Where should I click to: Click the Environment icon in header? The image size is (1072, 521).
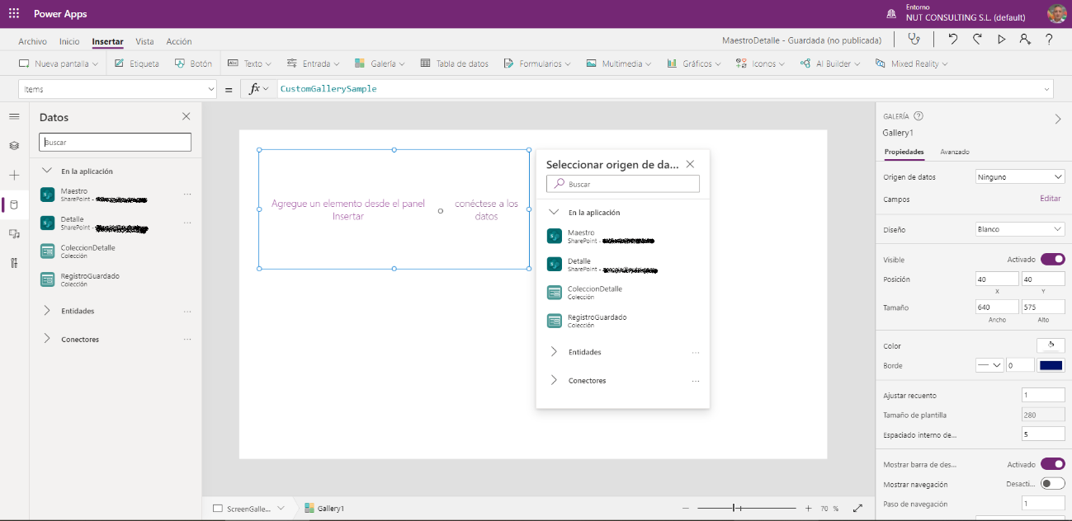(890, 14)
